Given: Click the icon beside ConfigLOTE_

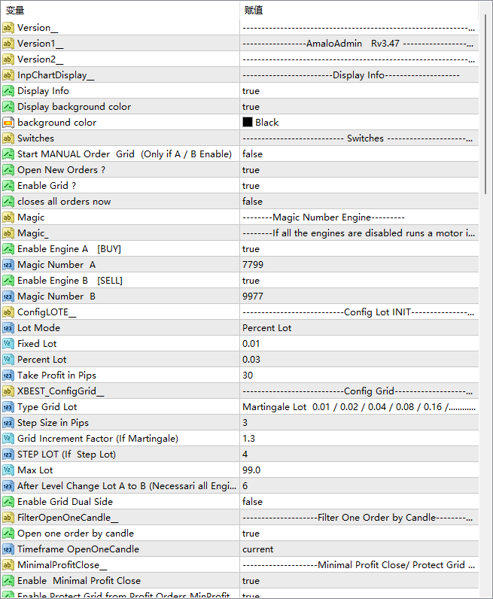Looking at the screenshot, I should pyautogui.click(x=8, y=312).
